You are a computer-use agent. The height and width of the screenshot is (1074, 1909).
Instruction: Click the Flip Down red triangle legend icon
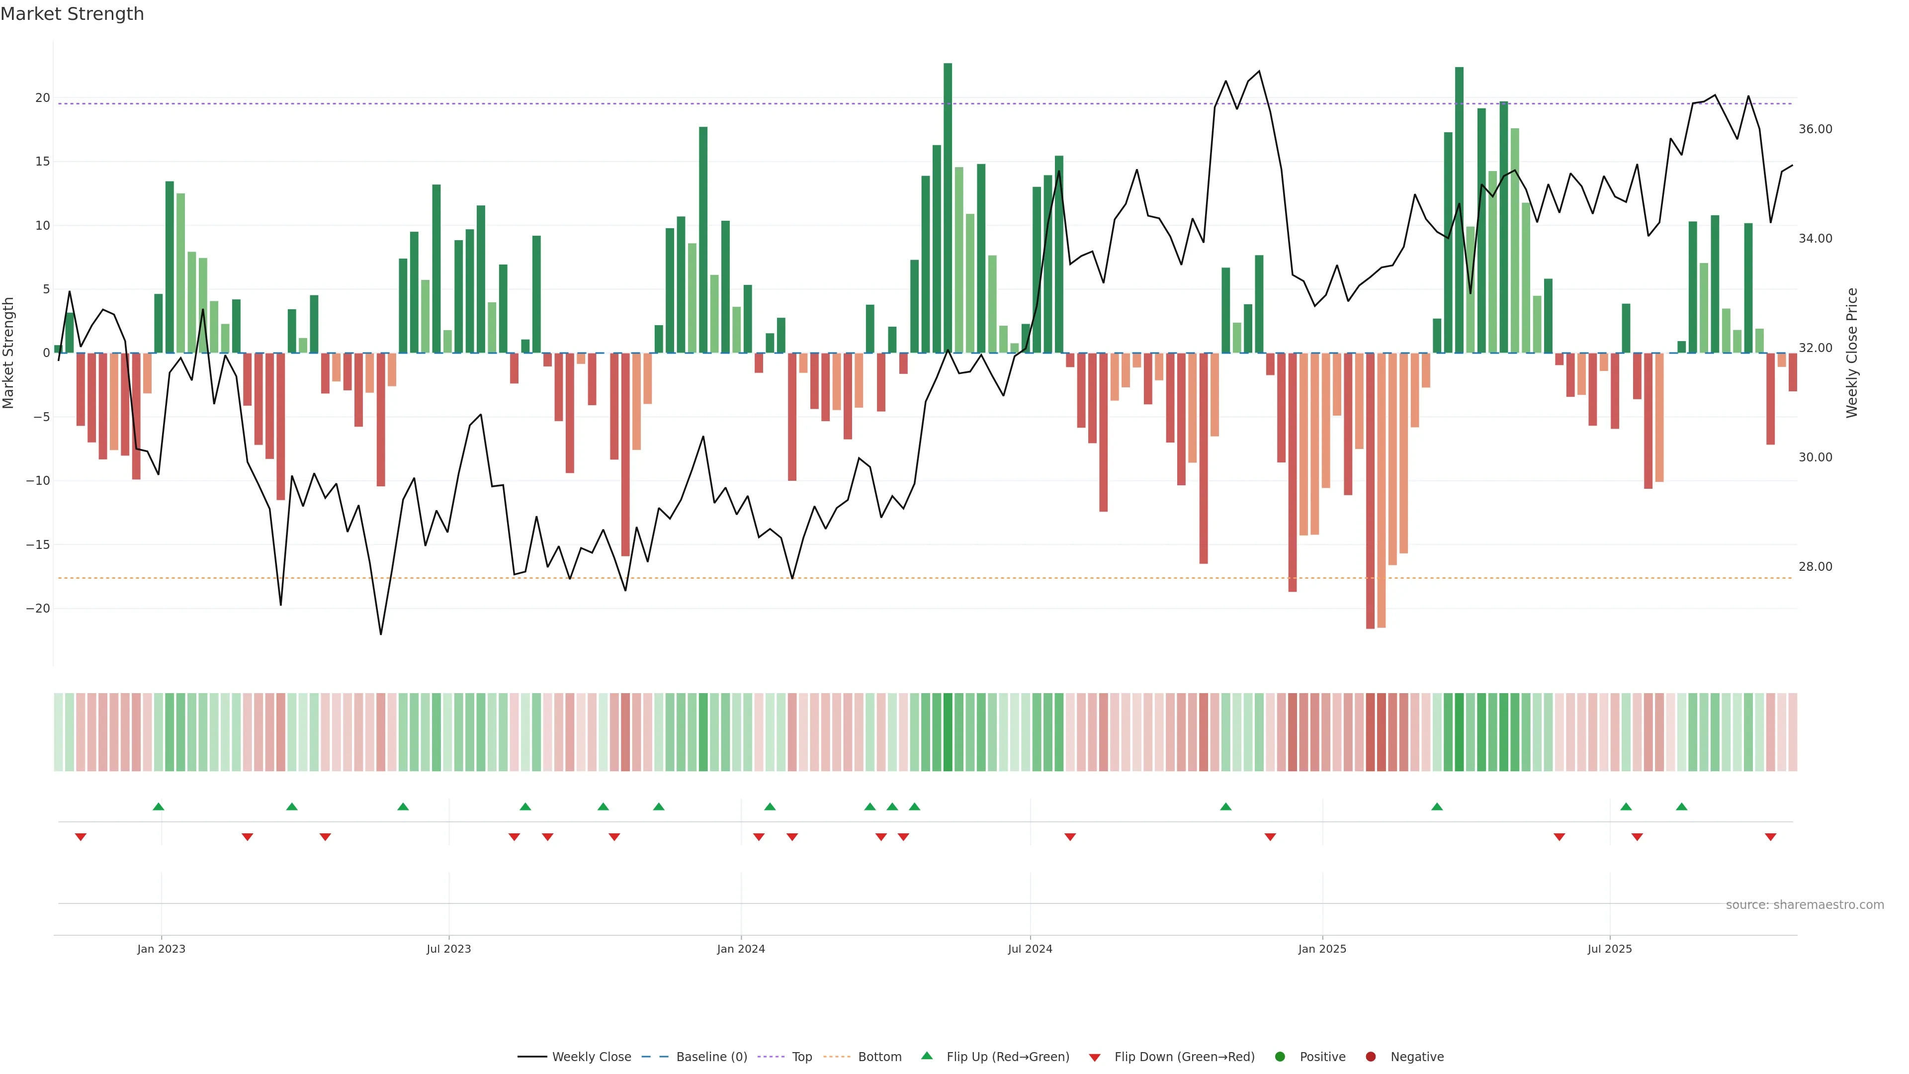pos(1095,1058)
